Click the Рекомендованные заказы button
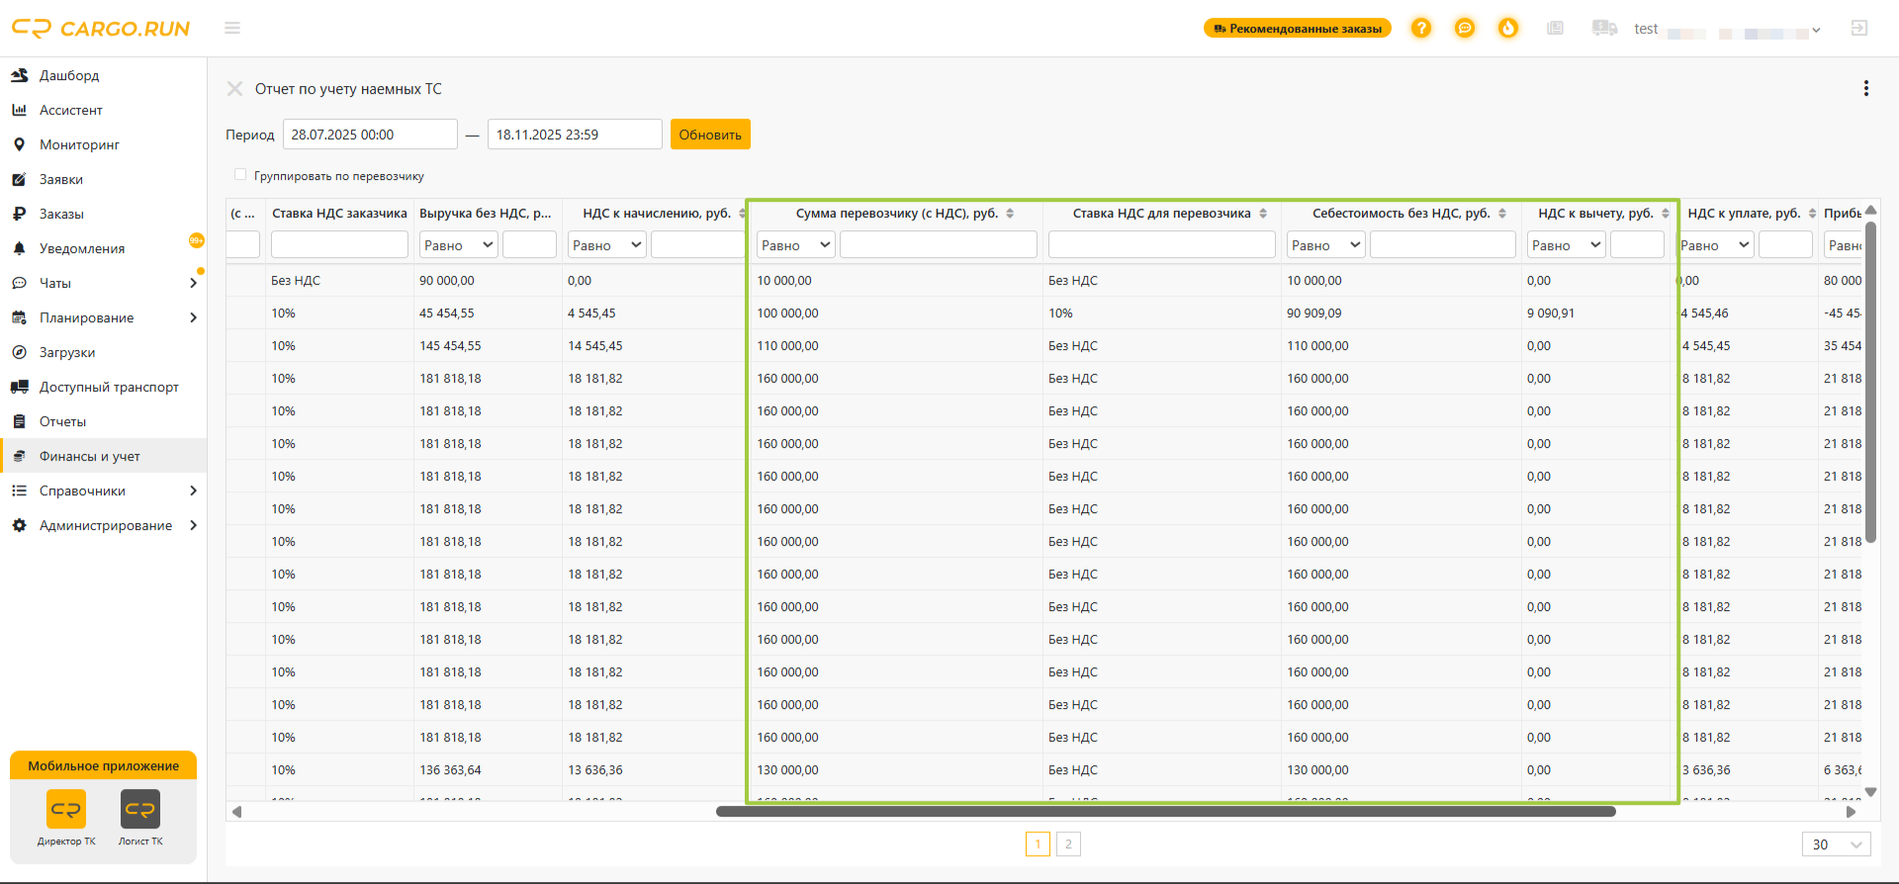The image size is (1899, 884). (1298, 29)
